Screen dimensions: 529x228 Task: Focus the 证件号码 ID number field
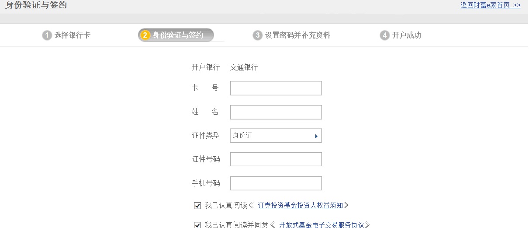pyautogui.click(x=276, y=159)
